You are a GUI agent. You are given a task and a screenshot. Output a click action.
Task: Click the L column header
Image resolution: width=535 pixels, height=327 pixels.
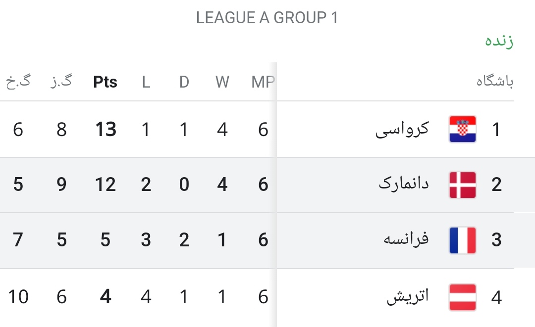coord(146,82)
